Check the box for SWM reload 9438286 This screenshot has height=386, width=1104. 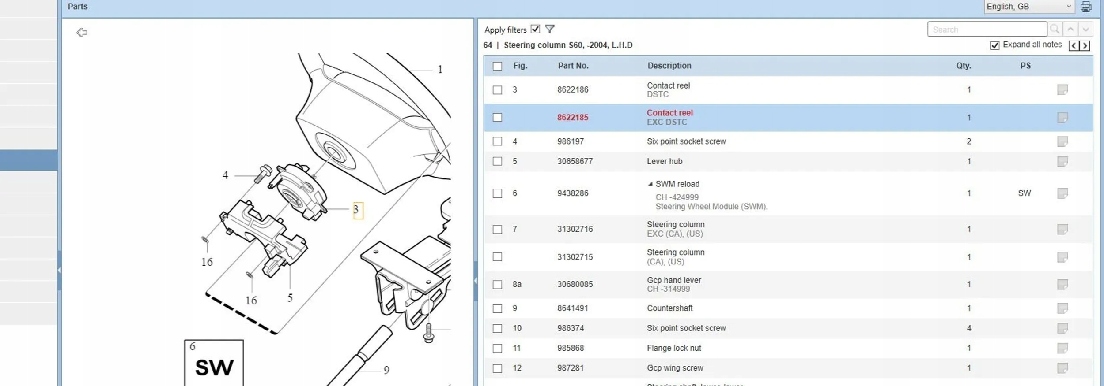coord(497,193)
